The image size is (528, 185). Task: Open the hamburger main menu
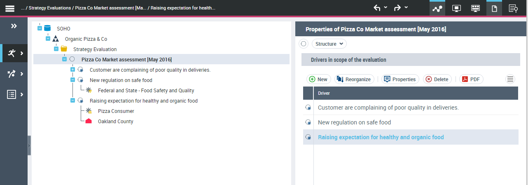click(x=9, y=8)
